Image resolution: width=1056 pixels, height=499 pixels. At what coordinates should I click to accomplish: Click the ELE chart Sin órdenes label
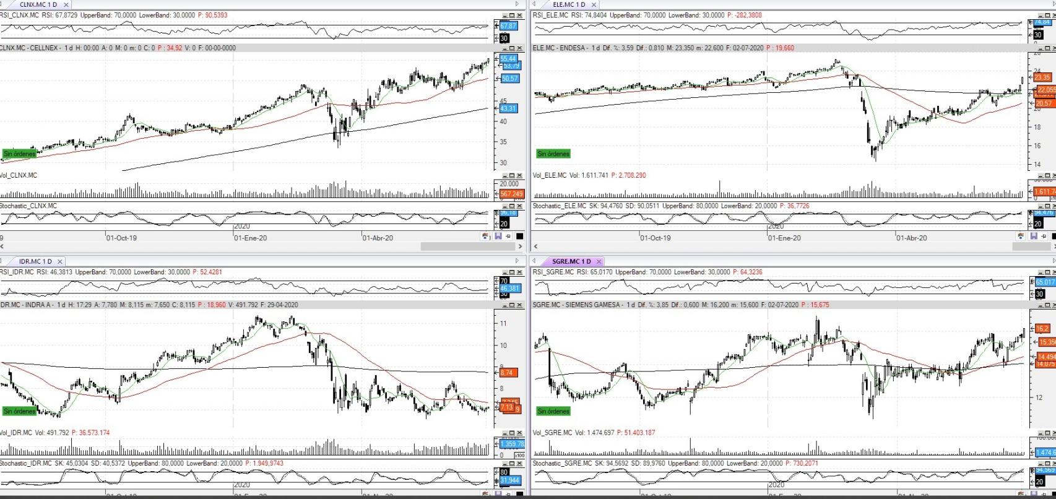click(x=553, y=154)
